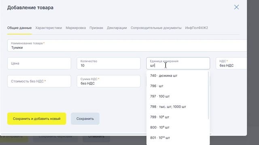The image size is (259, 145).
Task: Pick option 800 · 10⁹ шт
Action: click(177, 127)
